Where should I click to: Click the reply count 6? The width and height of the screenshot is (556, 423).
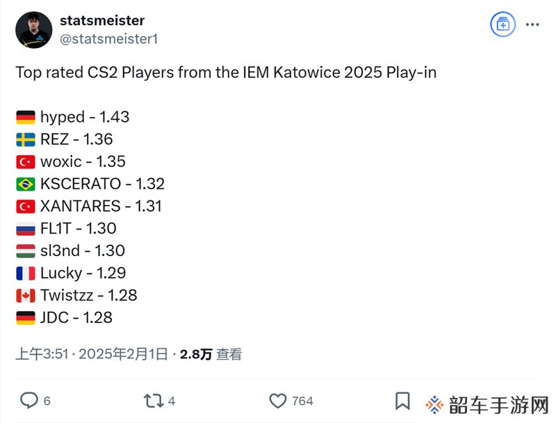coord(47,401)
